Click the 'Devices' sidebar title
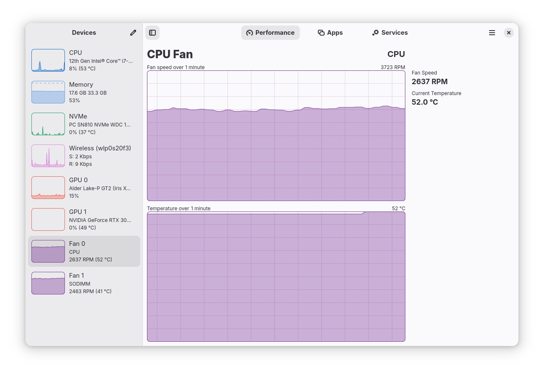Screen dimensions: 544x374 click(84, 33)
